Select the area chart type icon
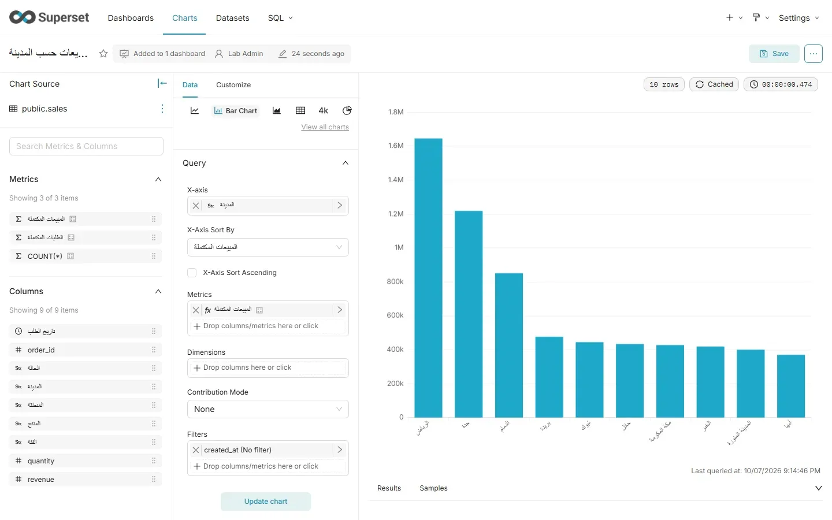Image resolution: width=832 pixels, height=520 pixels. click(277, 111)
